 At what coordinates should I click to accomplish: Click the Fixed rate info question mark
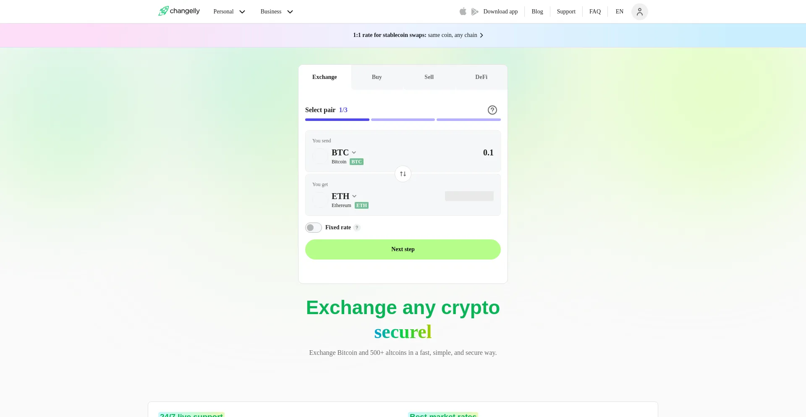click(357, 228)
